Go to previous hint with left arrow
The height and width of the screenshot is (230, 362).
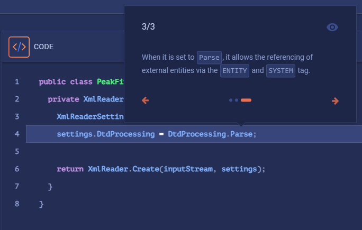[145, 100]
